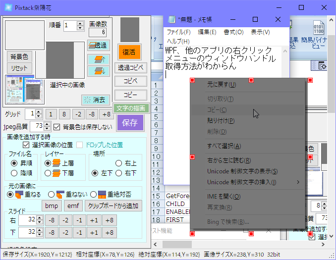This screenshot has width=336, height=260.
Task: Increase グリッド value with spinner up
Action: pyautogui.click(x=39, y=112)
